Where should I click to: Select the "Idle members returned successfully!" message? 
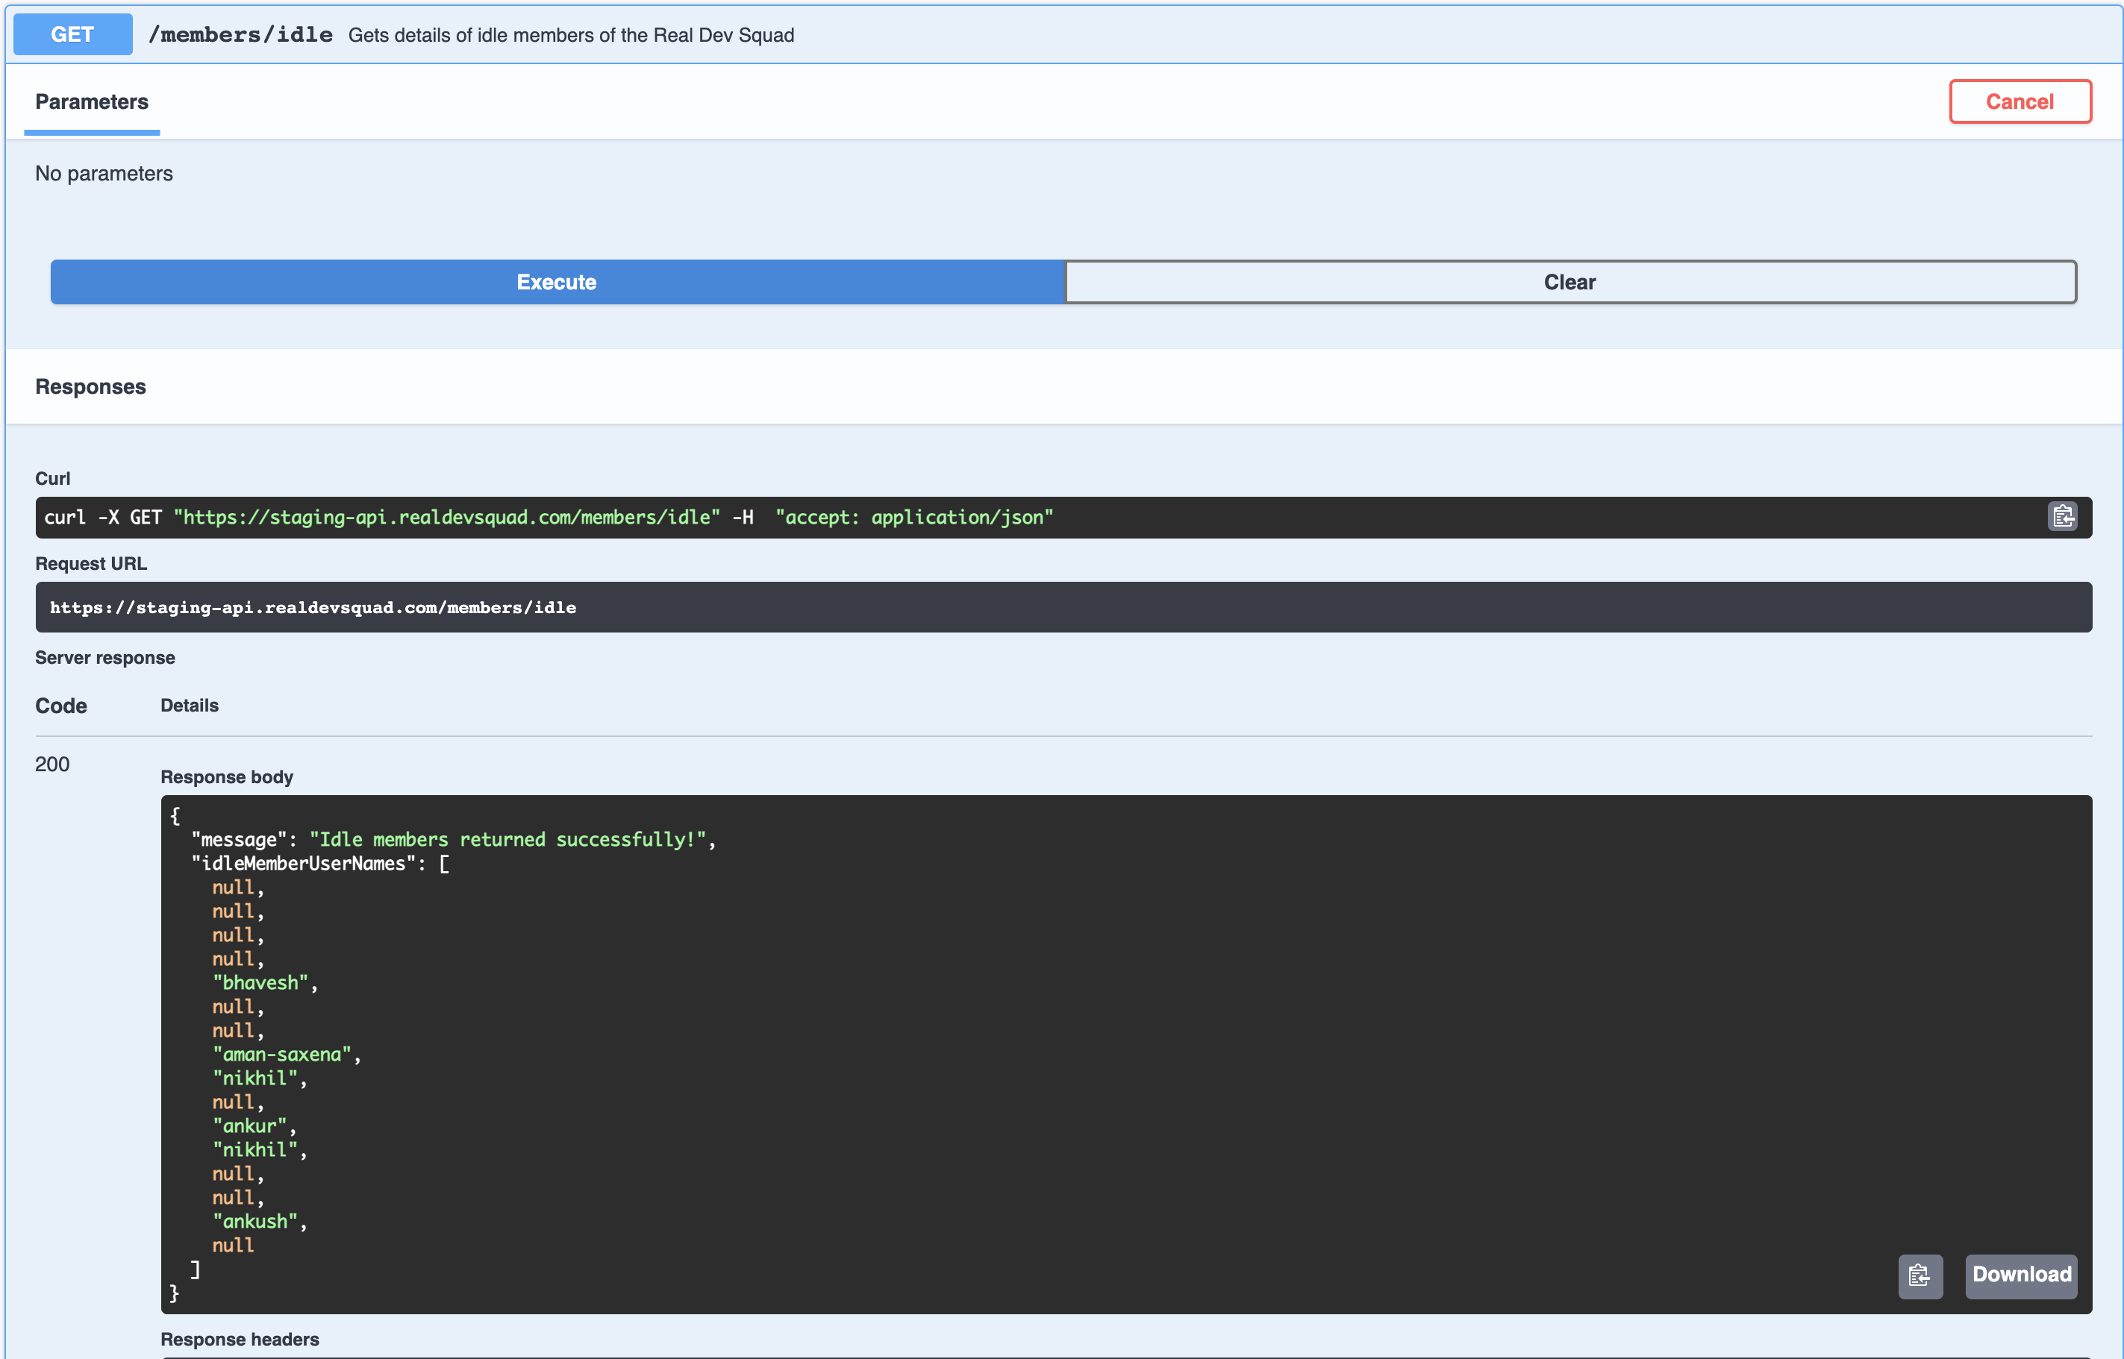click(x=507, y=839)
